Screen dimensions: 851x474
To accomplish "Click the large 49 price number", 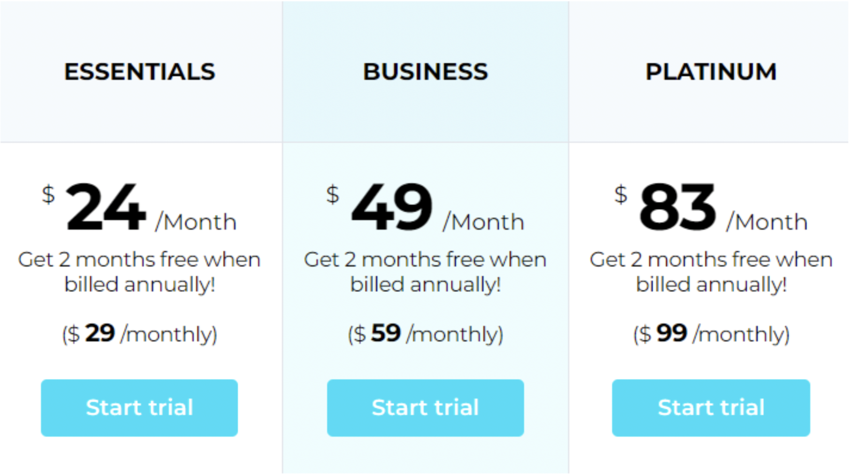I will (x=391, y=208).
